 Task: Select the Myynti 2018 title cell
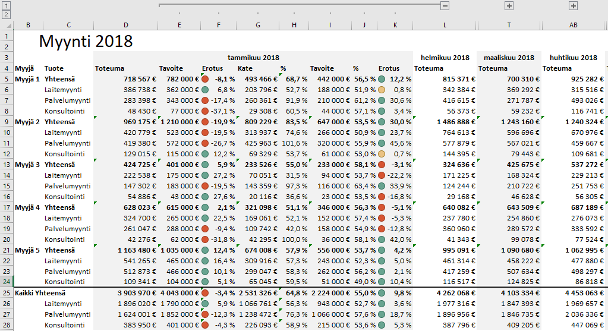86,42
